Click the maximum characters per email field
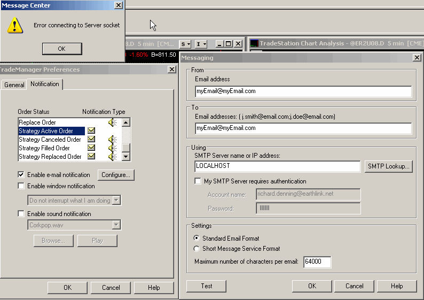This screenshot has width=424, height=300. point(317,262)
